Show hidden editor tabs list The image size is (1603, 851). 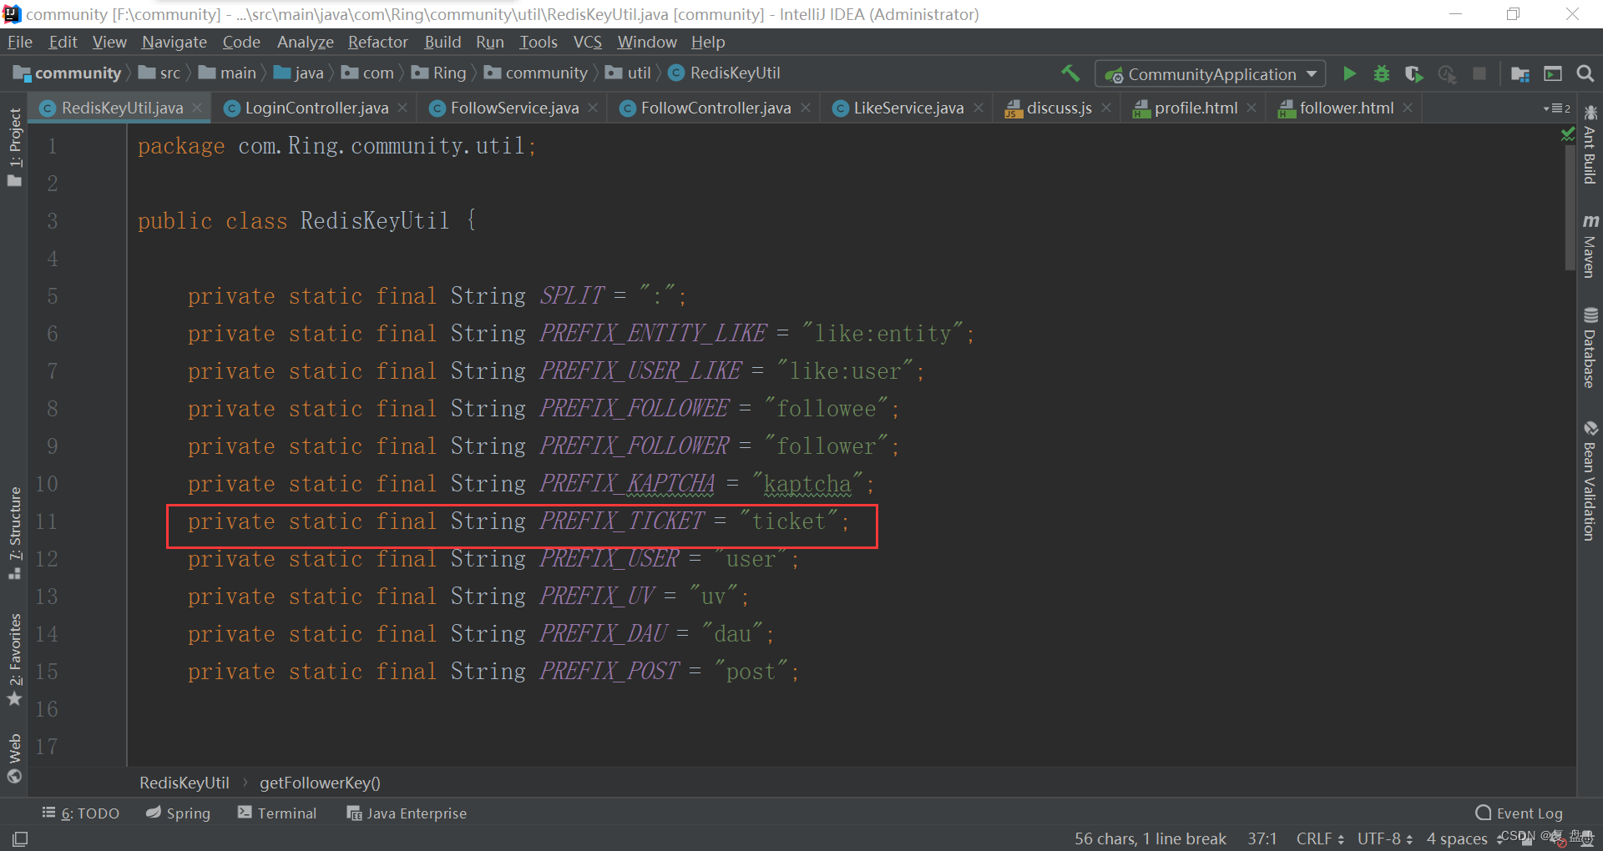point(1557,108)
